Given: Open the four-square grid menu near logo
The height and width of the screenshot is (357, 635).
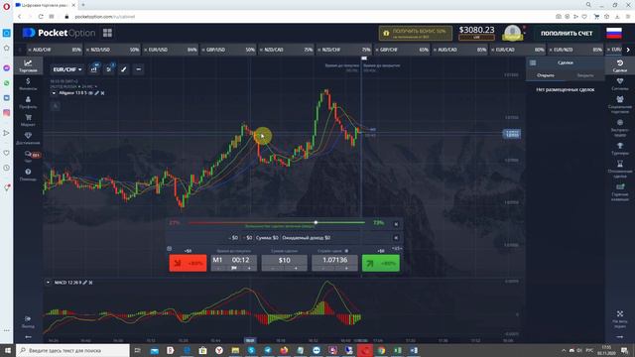Looking at the screenshot, I should point(107,33).
